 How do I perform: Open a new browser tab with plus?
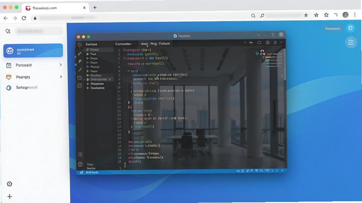pyautogui.click(x=95, y=8)
